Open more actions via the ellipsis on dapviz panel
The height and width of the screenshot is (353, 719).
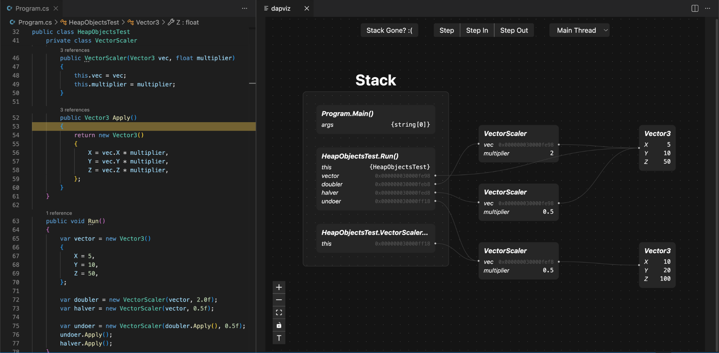point(708,8)
